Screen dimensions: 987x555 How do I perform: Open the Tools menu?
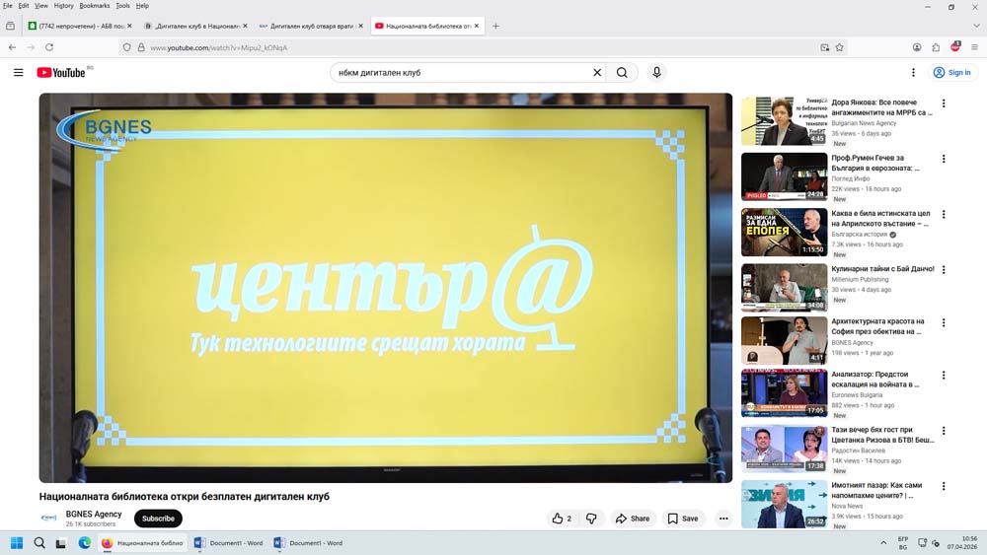click(122, 6)
